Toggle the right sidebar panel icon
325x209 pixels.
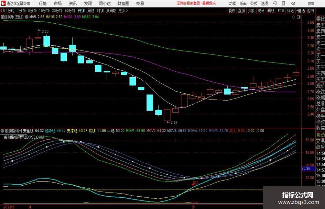[299, 17]
